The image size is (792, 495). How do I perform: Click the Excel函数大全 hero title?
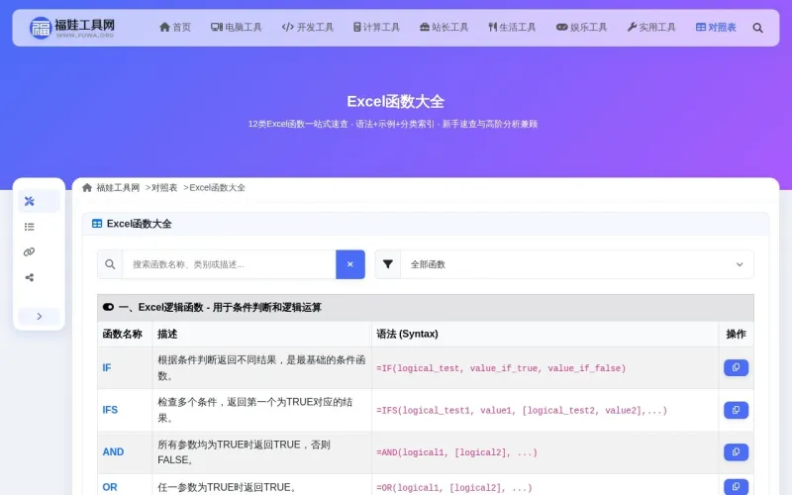coord(395,102)
